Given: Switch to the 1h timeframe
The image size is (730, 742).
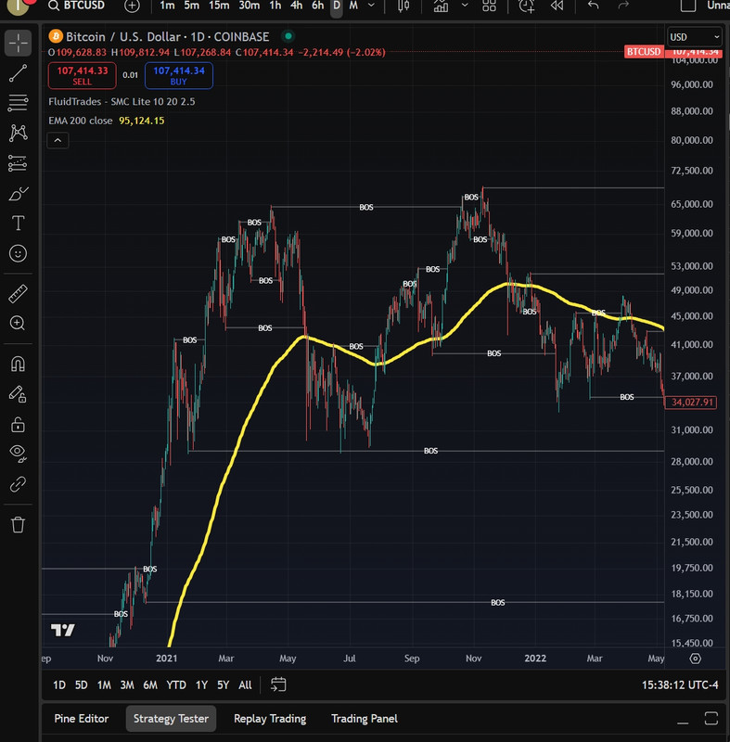Looking at the screenshot, I should pyautogui.click(x=275, y=6).
